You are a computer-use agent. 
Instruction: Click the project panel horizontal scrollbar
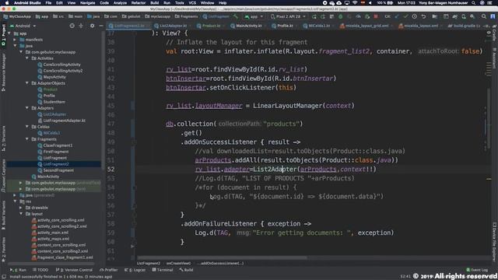(51, 264)
